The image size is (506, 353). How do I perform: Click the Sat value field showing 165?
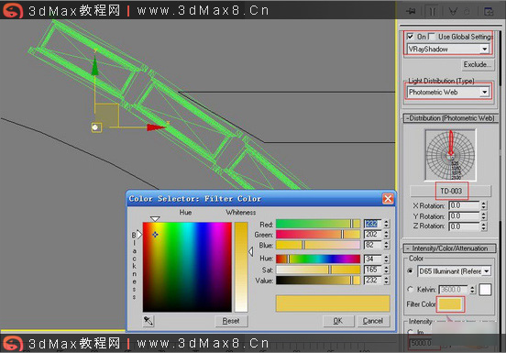(373, 270)
